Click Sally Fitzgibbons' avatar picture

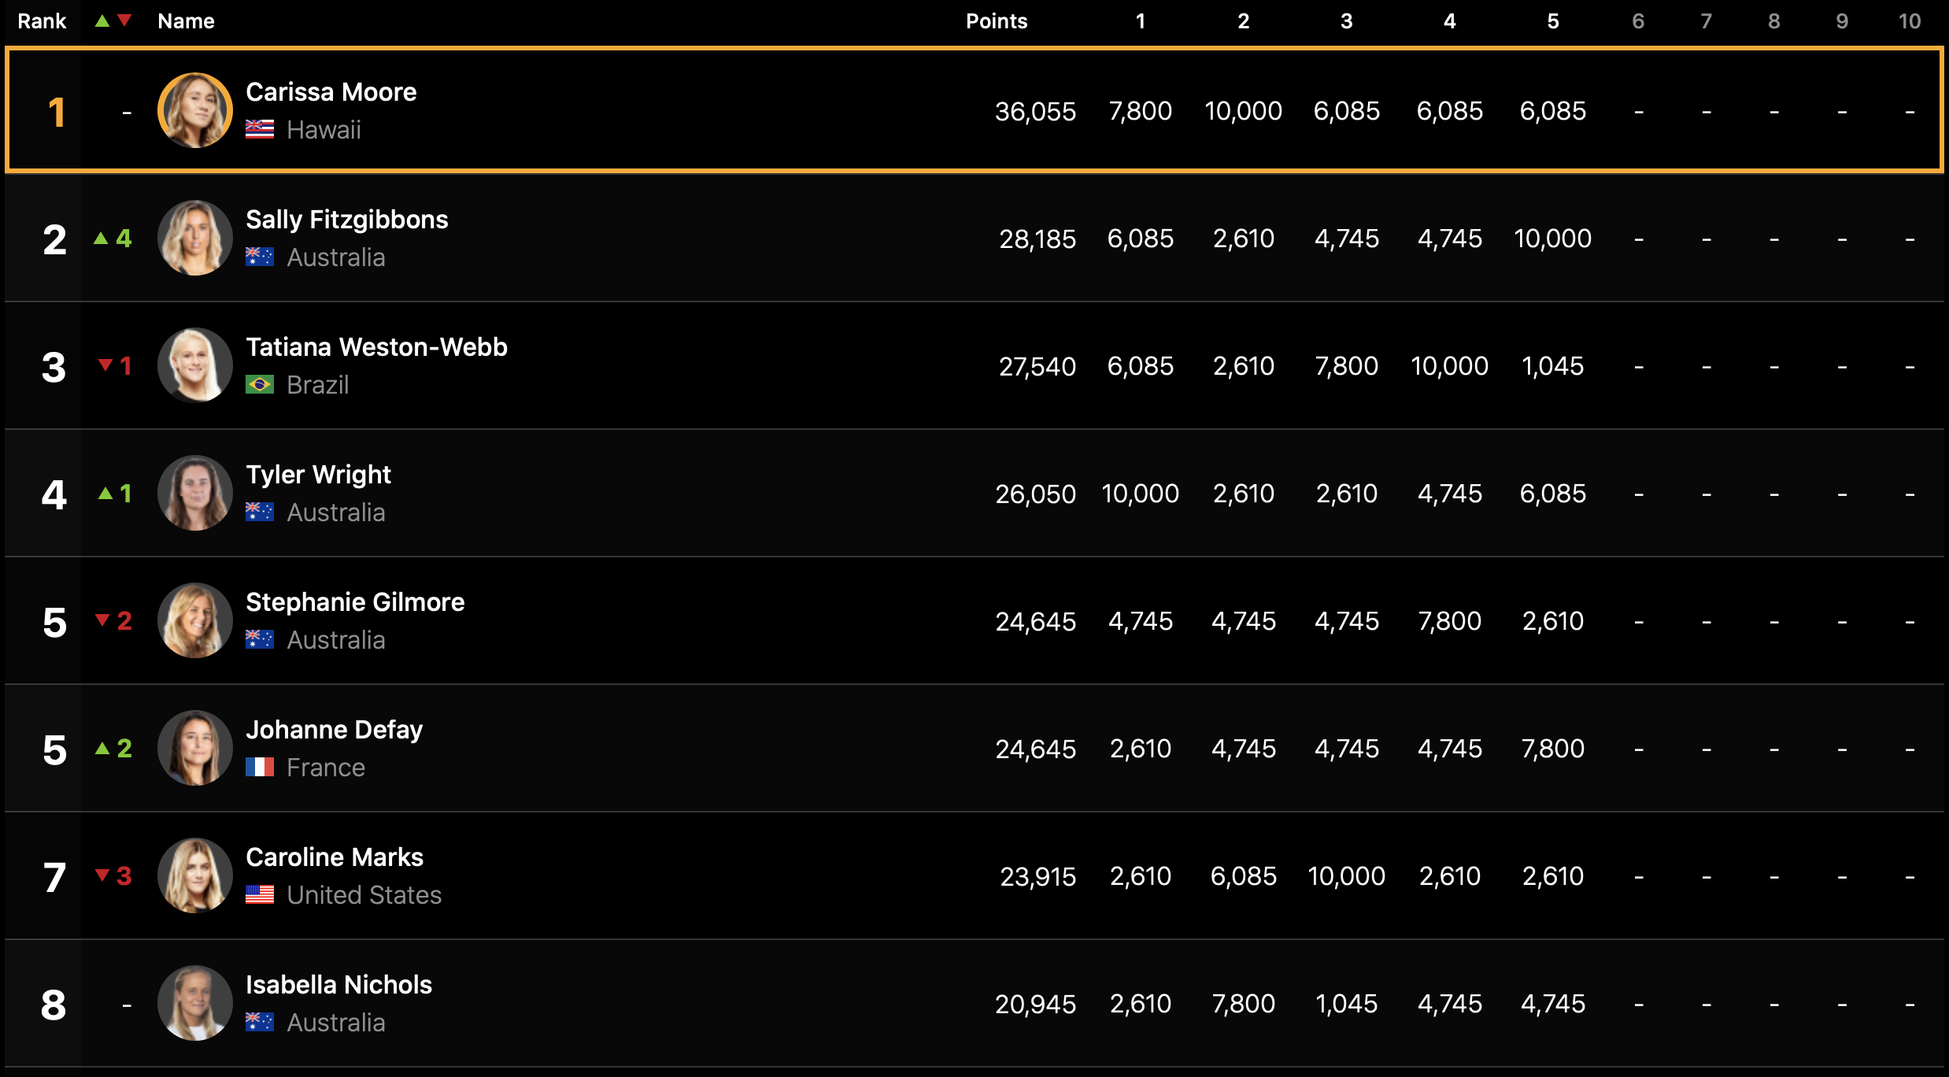194,239
